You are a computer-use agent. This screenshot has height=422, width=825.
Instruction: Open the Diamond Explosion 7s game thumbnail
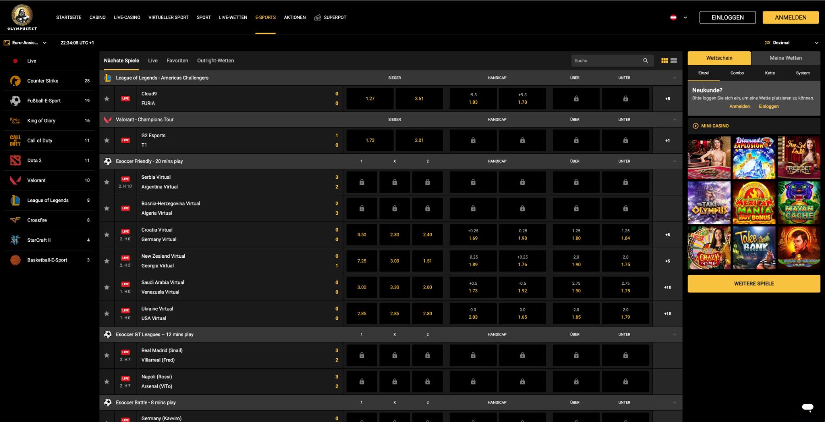click(x=754, y=158)
